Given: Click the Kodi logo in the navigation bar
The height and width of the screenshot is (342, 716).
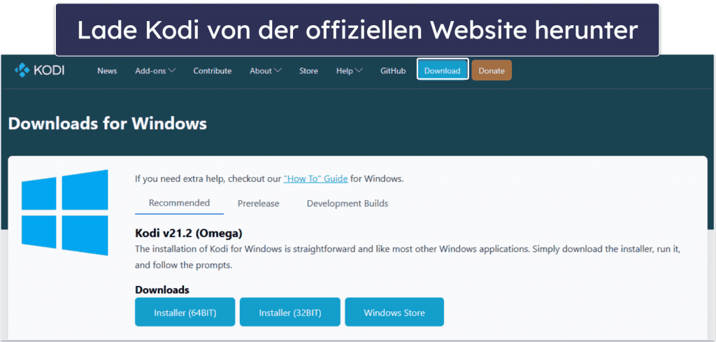Looking at the screenshot, I should (39, 71).
